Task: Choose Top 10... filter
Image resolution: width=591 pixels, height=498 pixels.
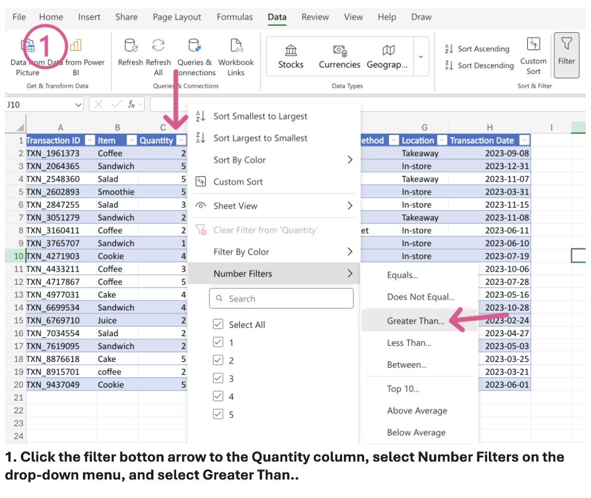Action: [403, 389]
